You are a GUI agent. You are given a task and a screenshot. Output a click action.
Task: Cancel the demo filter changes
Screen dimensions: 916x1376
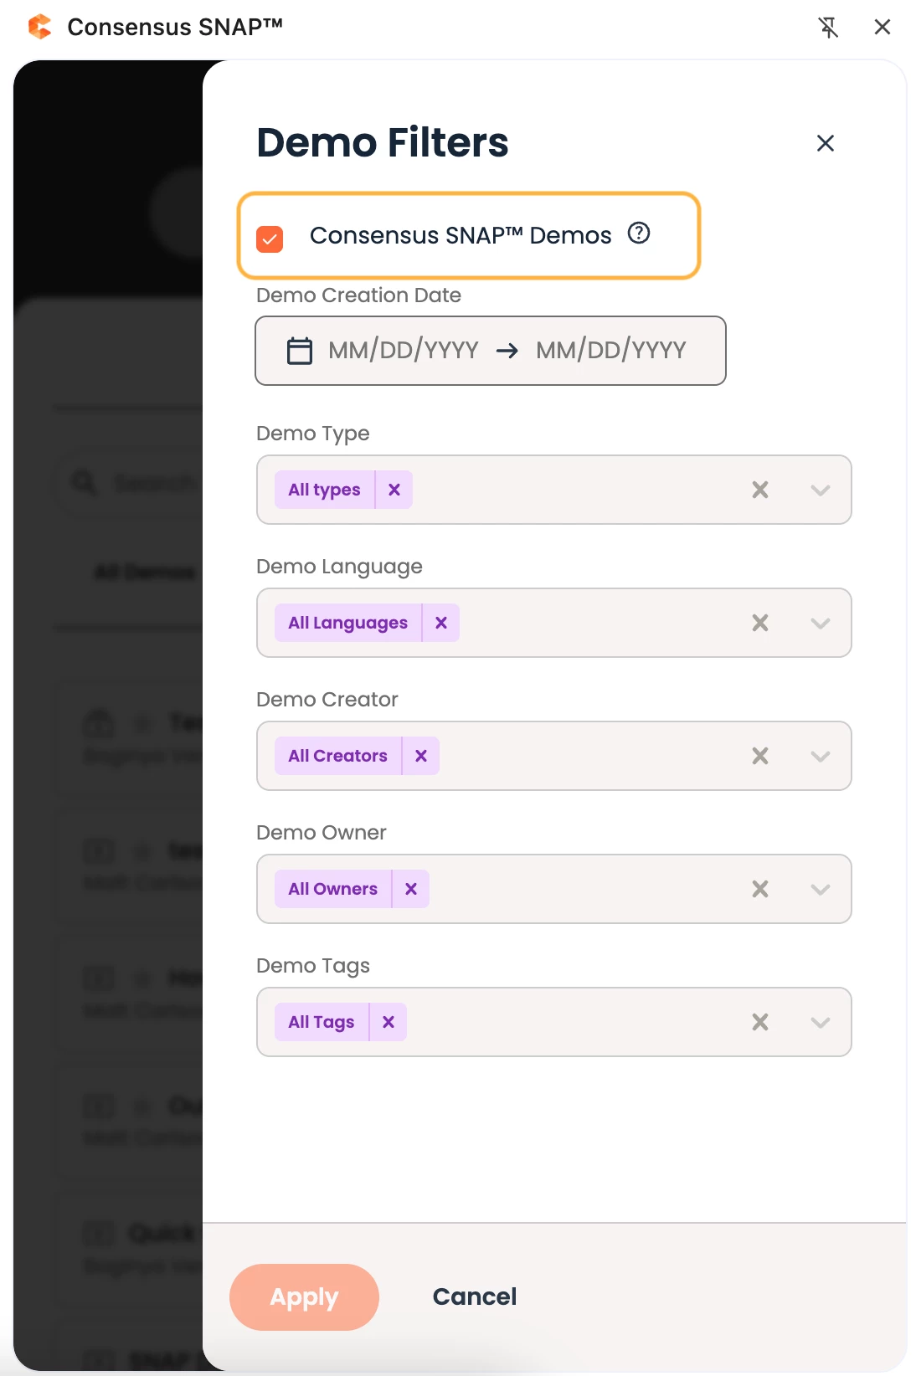pos(475,1296)
